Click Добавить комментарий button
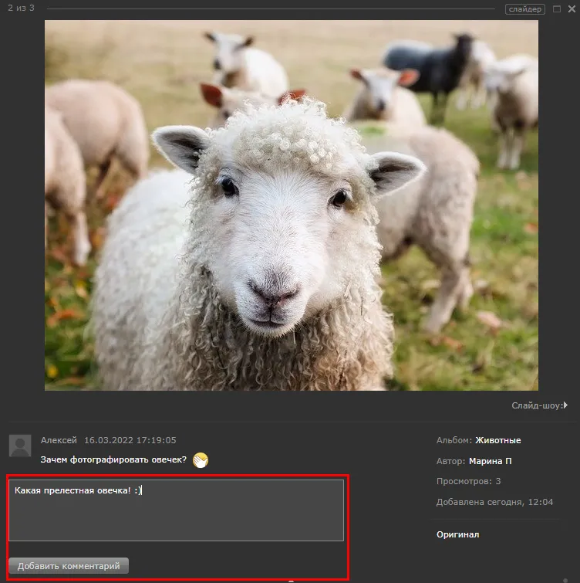The image size is (580, 583). (69, 565)
